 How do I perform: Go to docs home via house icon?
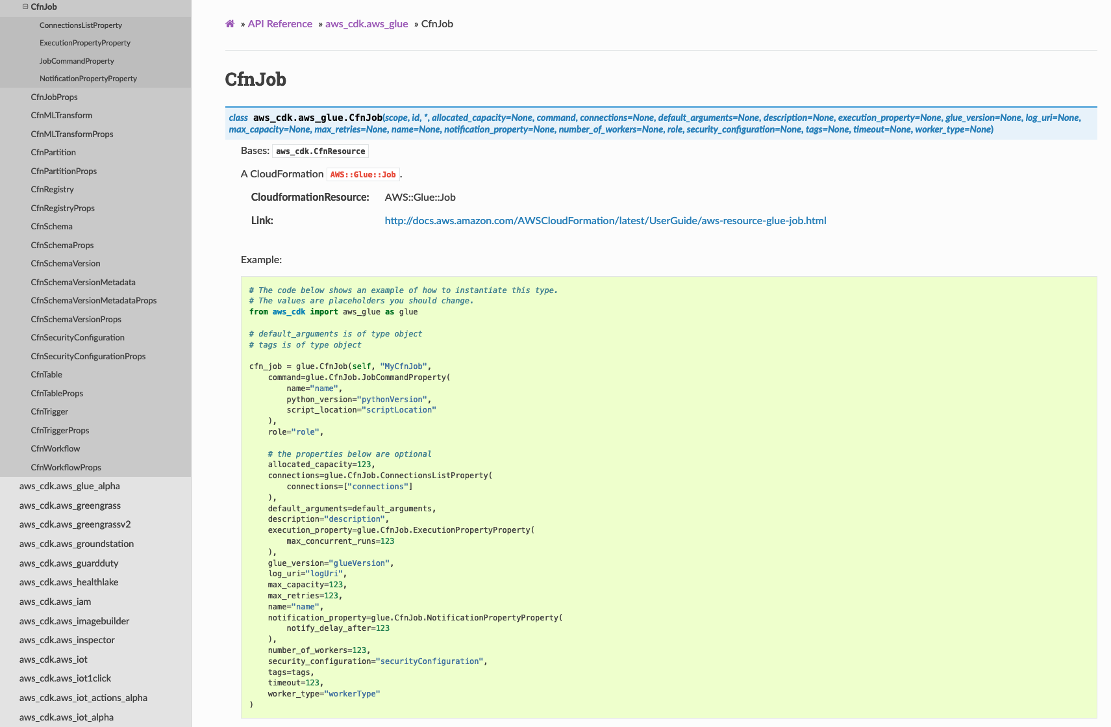230,24
